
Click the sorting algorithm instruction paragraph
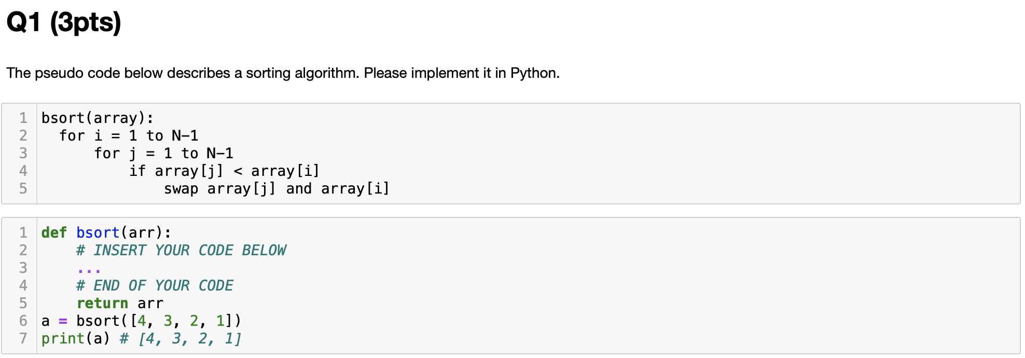click(x=283, y=73)
